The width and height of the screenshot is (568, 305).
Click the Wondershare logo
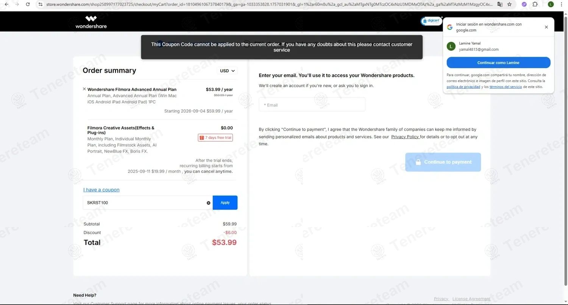click(x=91, y=22)
